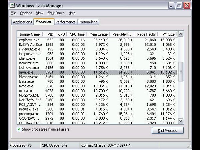Screen dimensions: 200x150
Task: Sort by the PID column header
Action: coord(50,34)
